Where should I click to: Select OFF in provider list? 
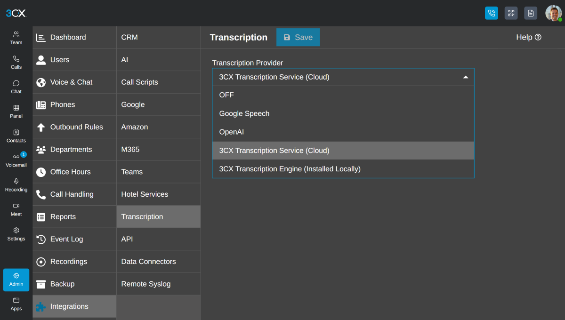pos(343,95)
